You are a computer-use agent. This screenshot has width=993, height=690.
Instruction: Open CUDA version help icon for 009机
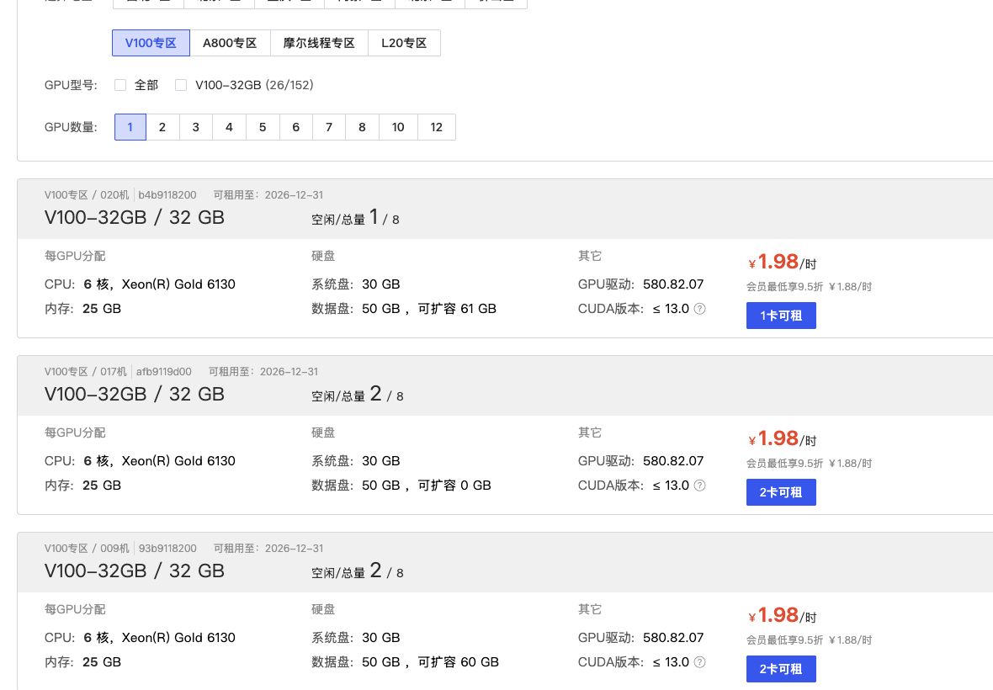(700, 662)
